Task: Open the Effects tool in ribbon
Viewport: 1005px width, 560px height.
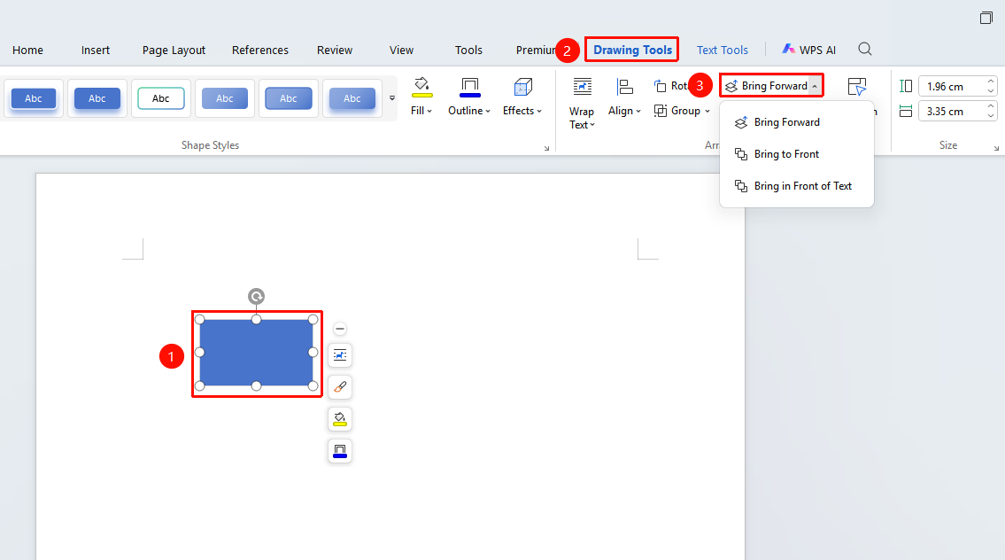Action: [522, 97]
